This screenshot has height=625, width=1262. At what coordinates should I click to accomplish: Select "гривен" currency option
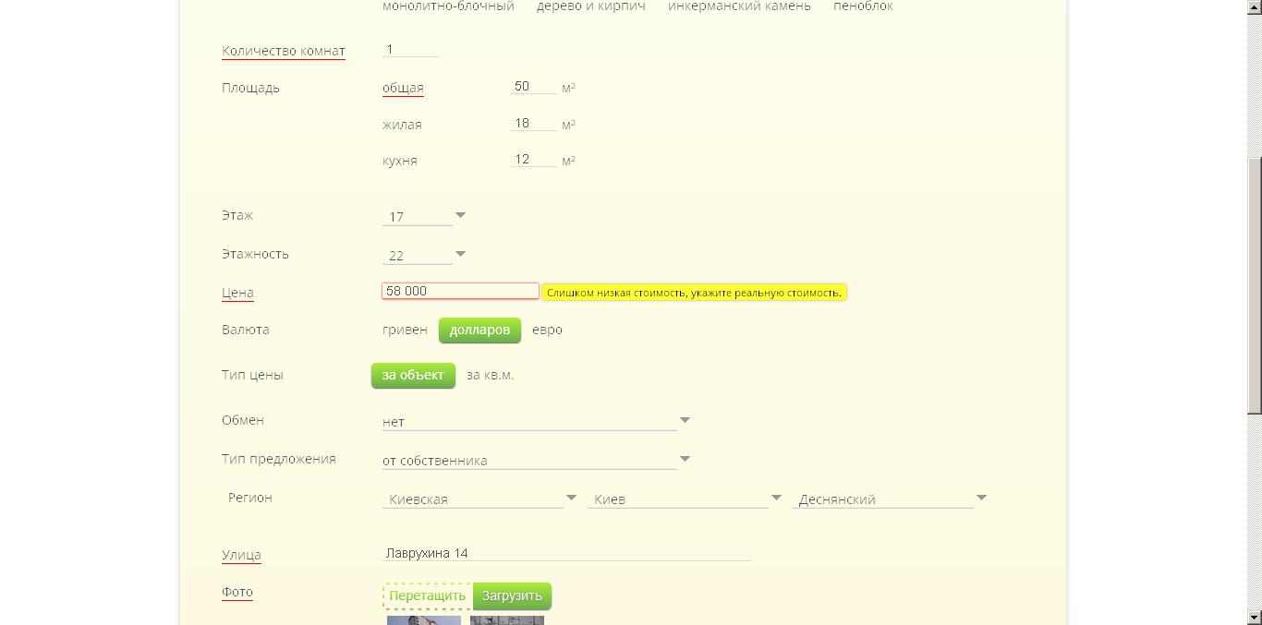tap(405, 330)
